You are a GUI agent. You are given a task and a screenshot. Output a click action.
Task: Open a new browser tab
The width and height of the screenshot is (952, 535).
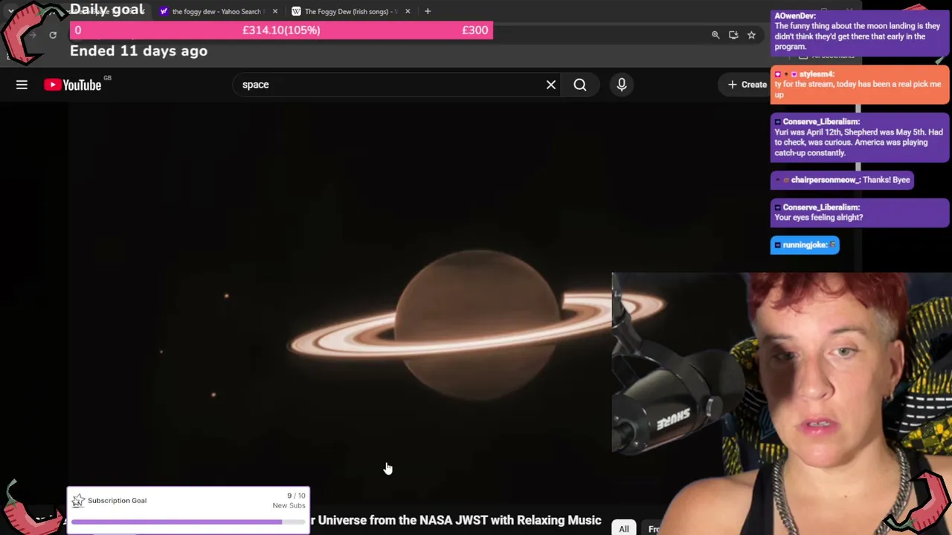click(x=428, y=11)
